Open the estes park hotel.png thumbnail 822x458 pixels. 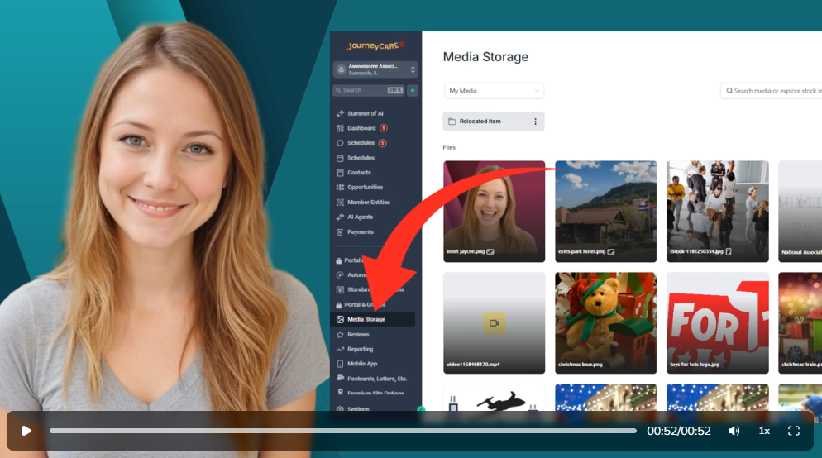tap(605, 211)
